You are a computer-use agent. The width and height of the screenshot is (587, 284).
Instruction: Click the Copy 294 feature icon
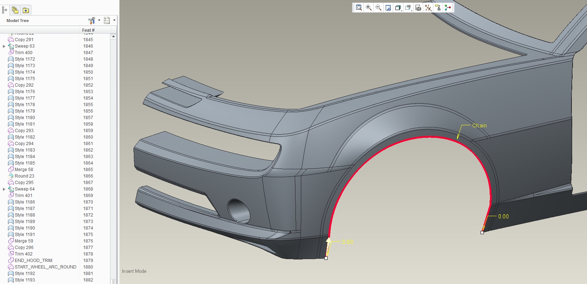[x=11, y=144]
